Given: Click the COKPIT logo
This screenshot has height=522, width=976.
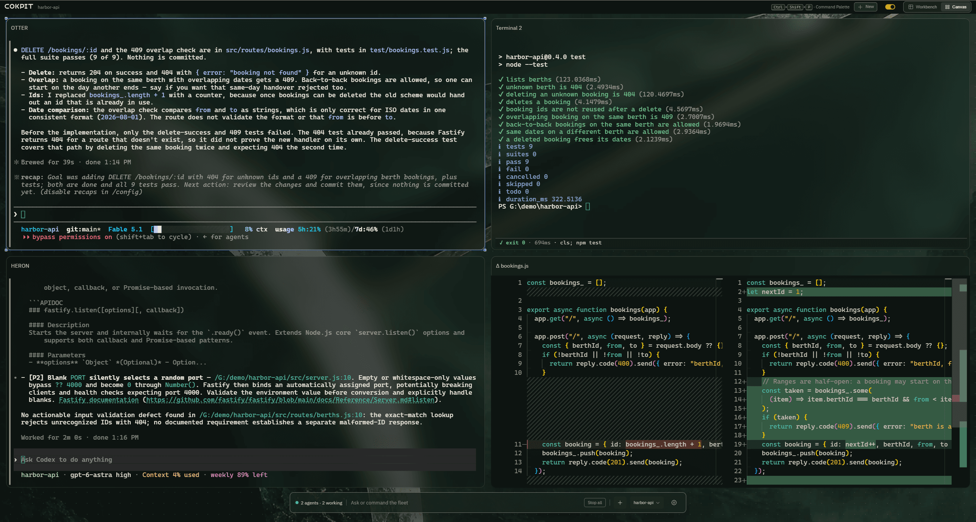Looking at the screenshot, I should (19, 6).
